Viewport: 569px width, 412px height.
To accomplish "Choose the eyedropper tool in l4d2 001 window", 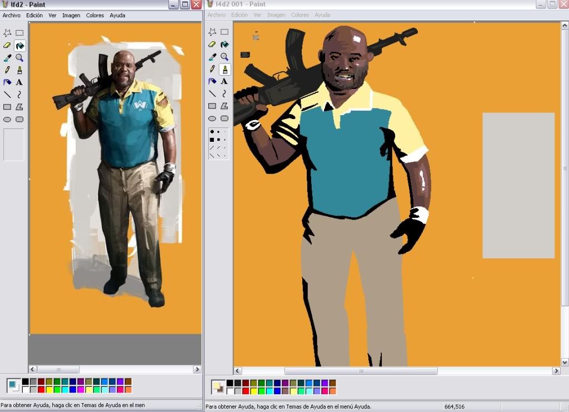I will point(212,57).
